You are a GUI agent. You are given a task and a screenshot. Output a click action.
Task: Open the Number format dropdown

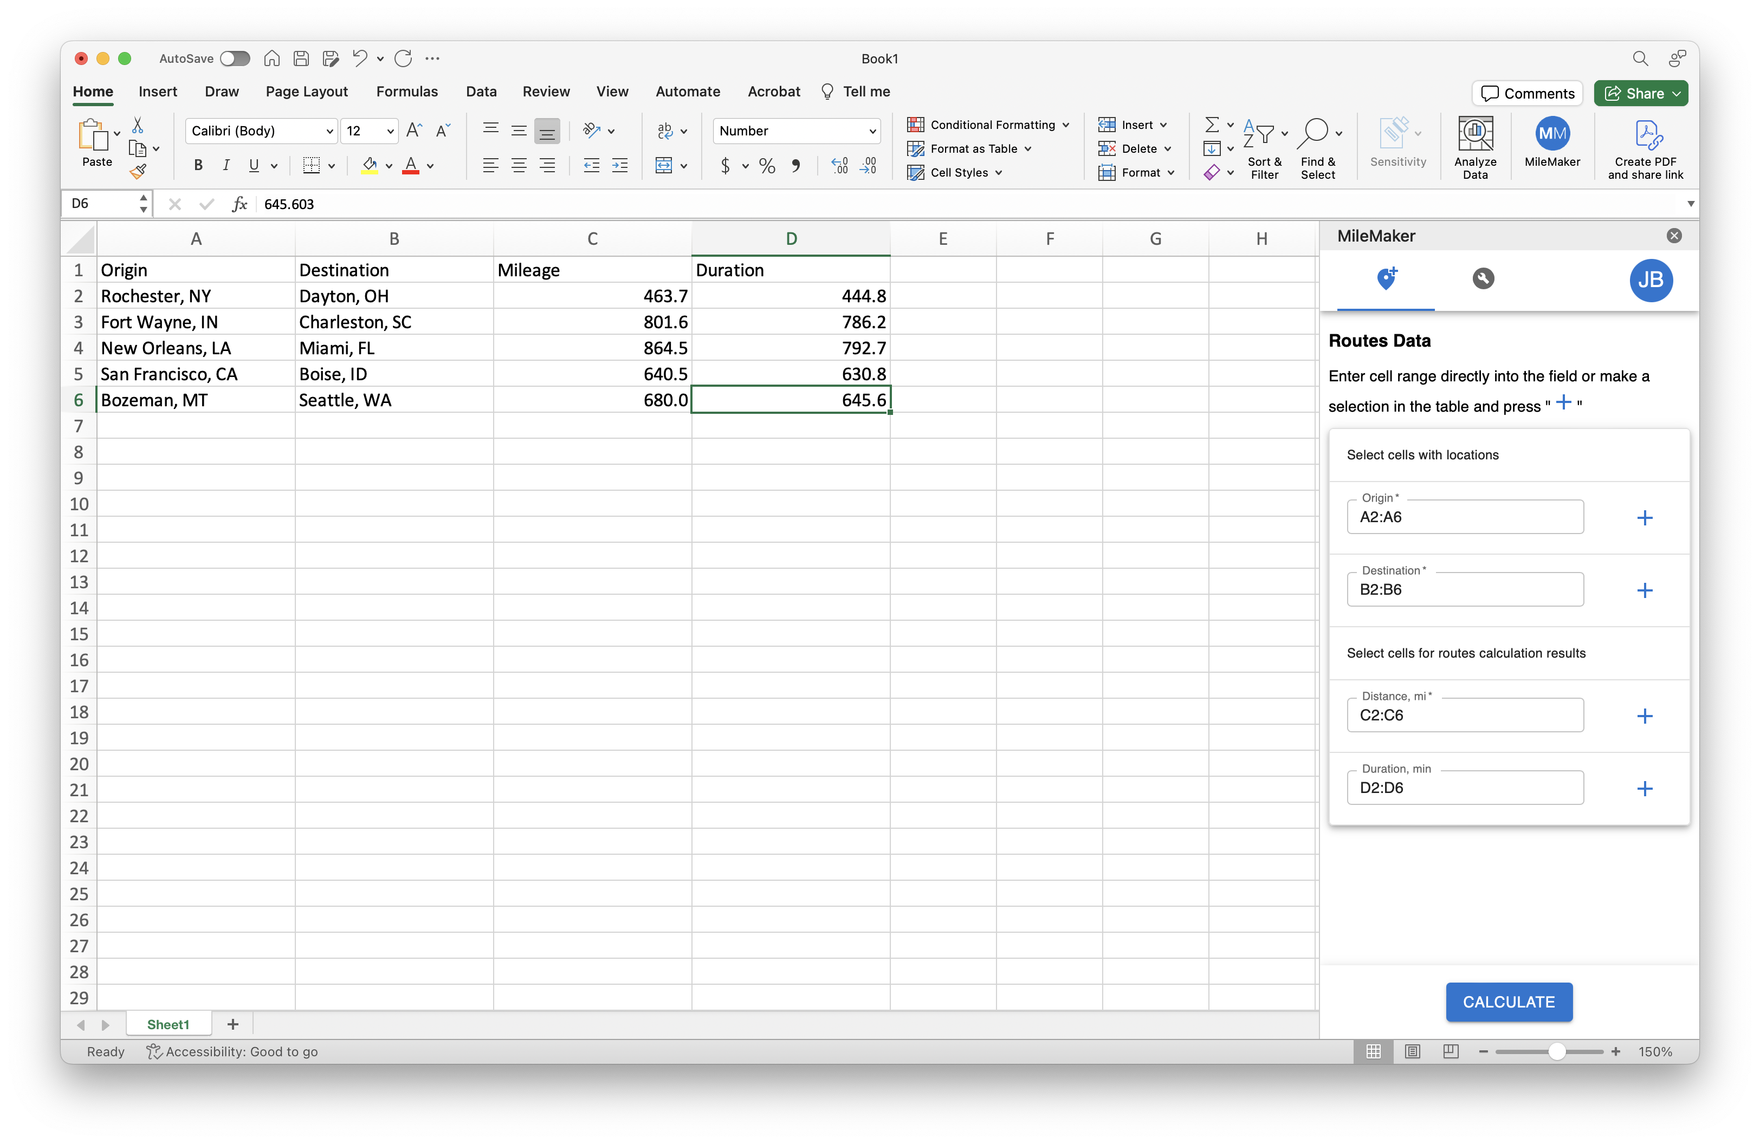point(797,131)
